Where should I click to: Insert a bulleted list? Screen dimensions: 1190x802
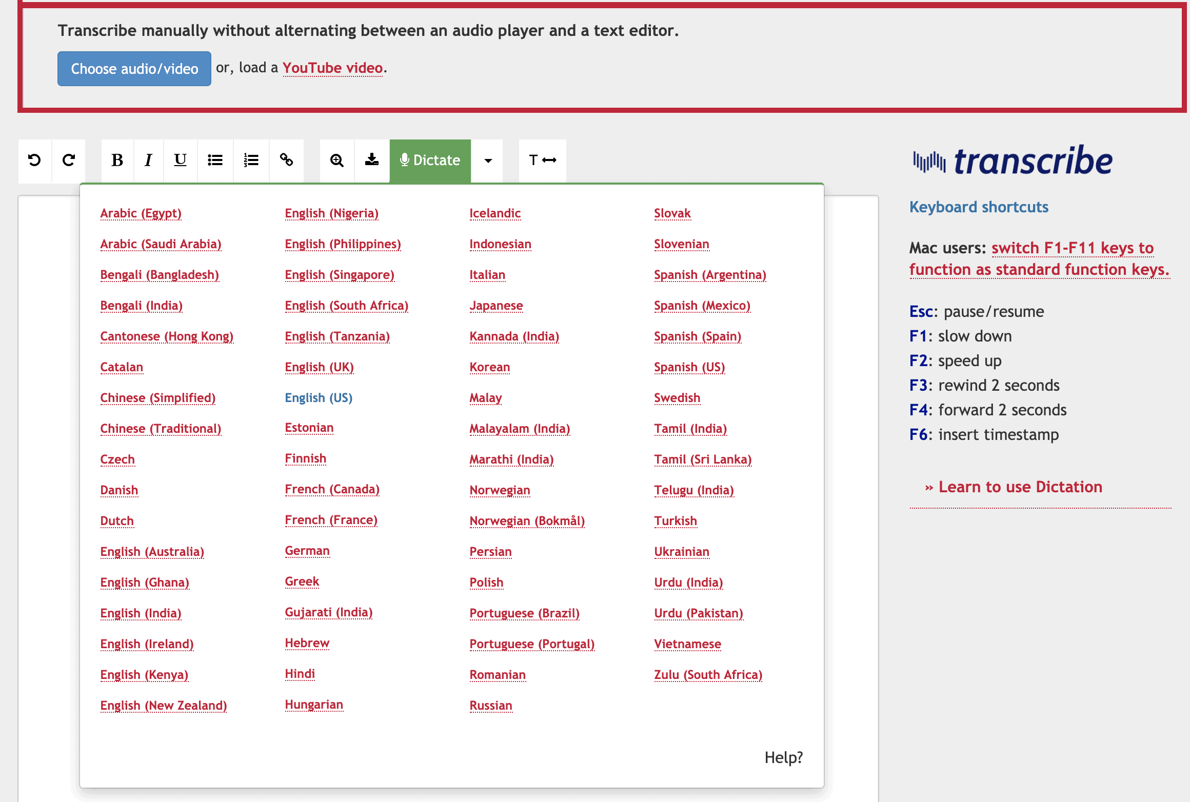[x=215, y=161]
